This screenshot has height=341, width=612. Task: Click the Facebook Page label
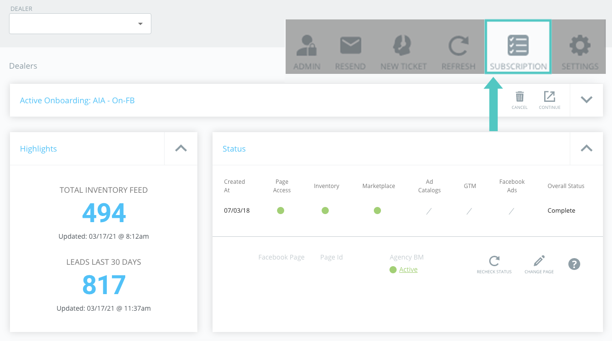(x=281, y=257)
